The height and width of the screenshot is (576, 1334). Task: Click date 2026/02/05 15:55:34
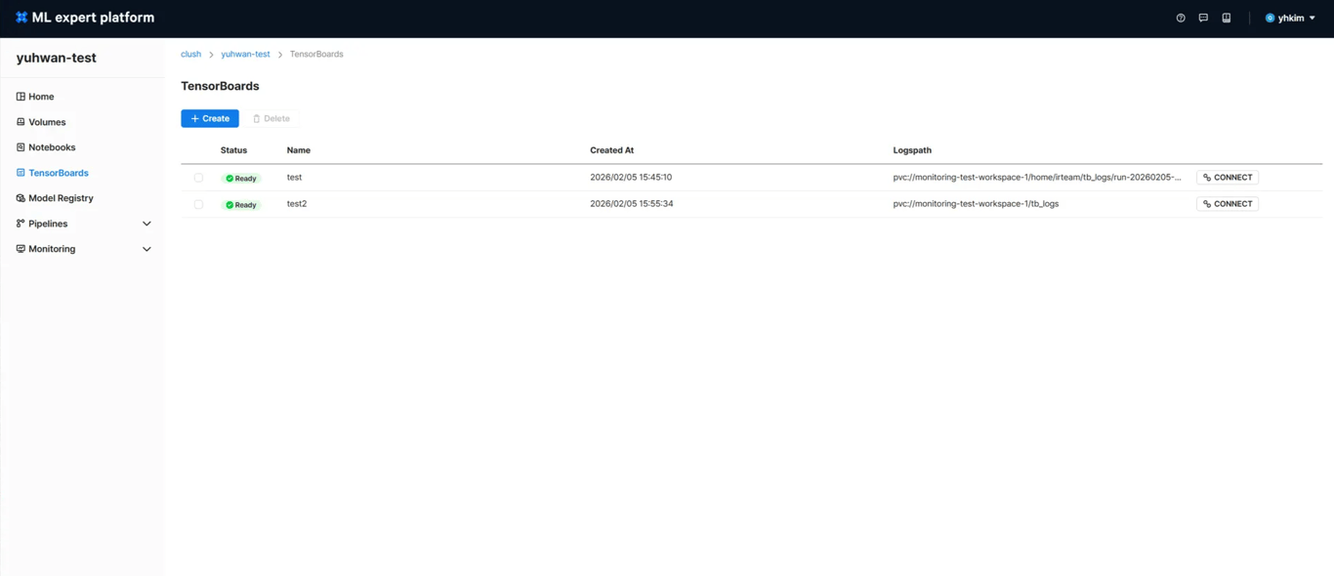(631, 204)
